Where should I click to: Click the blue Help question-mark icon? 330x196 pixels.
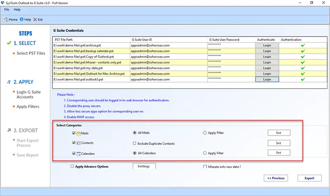click(x=22, y=19)
